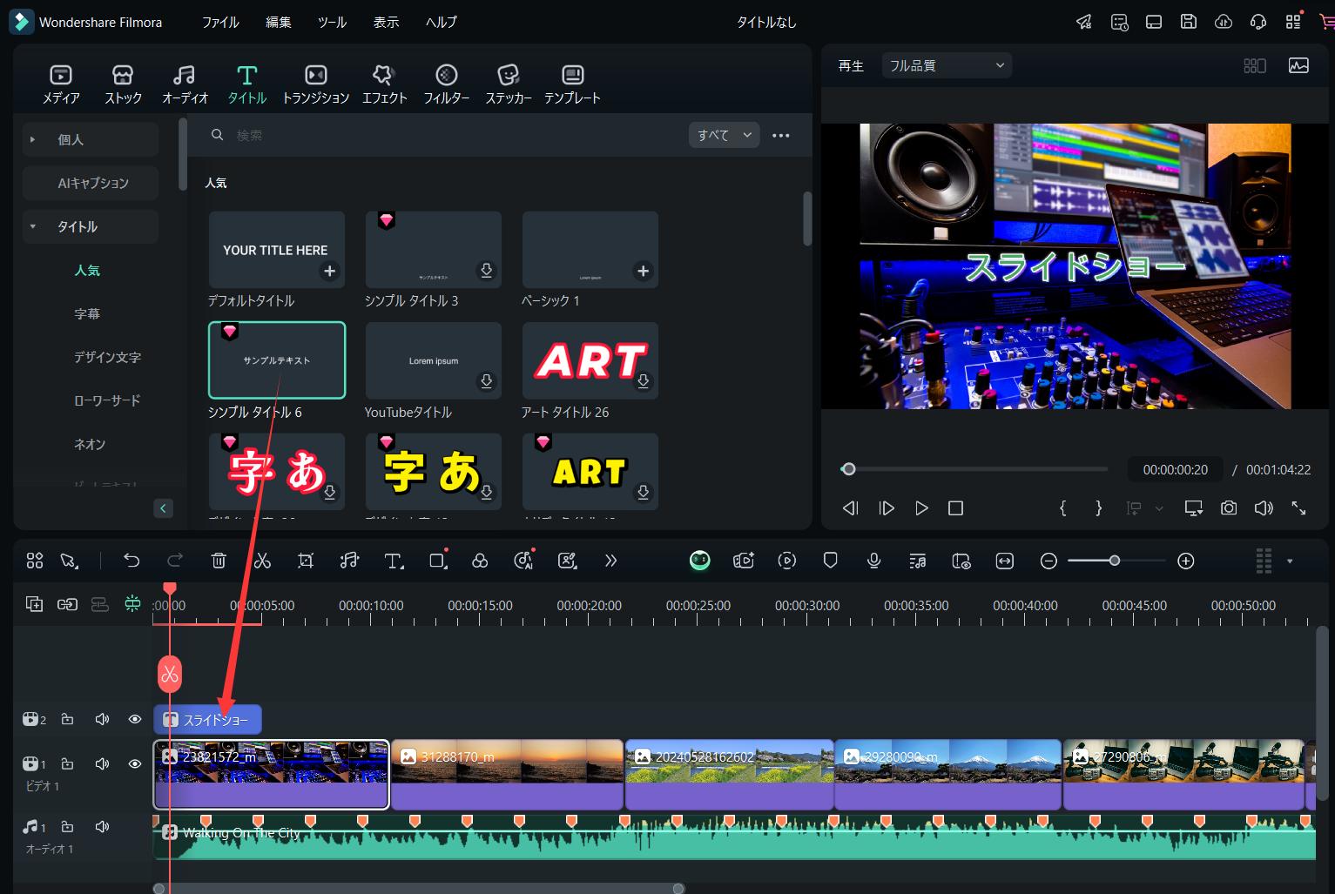Enter fullscreen preview with expand arrows
This screenshot has height=894, width=1335.
(1298, 507)
